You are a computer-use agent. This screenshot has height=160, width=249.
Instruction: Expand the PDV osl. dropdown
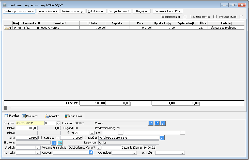pos(38,153)
